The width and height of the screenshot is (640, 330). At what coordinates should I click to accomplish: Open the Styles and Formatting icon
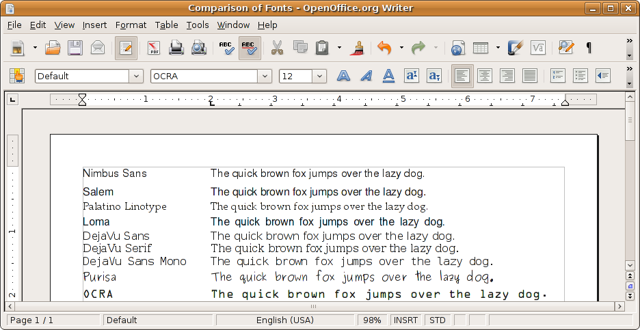[x=18, y=76]
